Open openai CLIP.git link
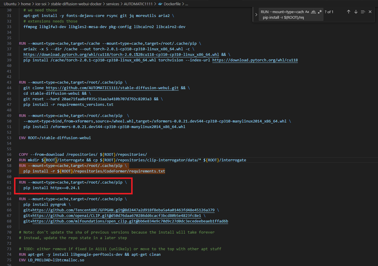This screenshot has height=266, width=378. pos(117,216)
